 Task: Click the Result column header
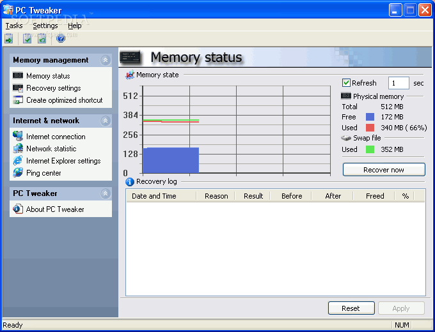[253, 196]
